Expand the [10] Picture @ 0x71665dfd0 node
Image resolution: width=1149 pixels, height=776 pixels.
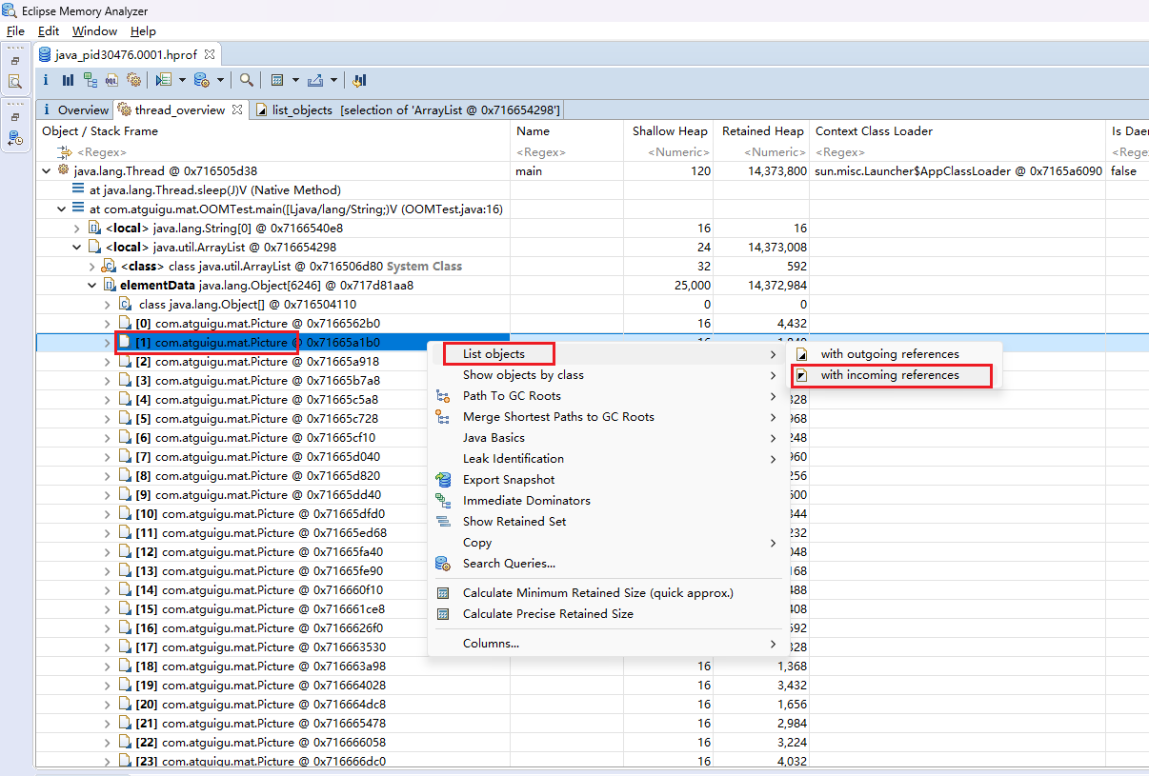pos(108,513)
